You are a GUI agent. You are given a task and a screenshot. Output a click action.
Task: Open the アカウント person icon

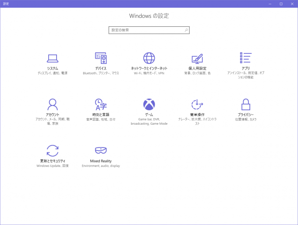tap(53, 105)
